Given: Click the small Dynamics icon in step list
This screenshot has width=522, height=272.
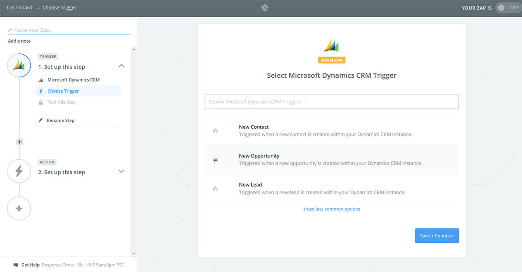Looking at the screenshot, I should click(41, 80).
